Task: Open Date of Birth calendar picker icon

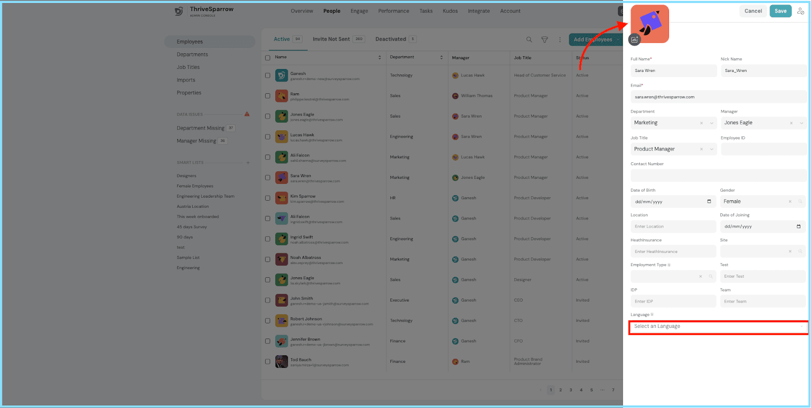Action: coord(709,202)
